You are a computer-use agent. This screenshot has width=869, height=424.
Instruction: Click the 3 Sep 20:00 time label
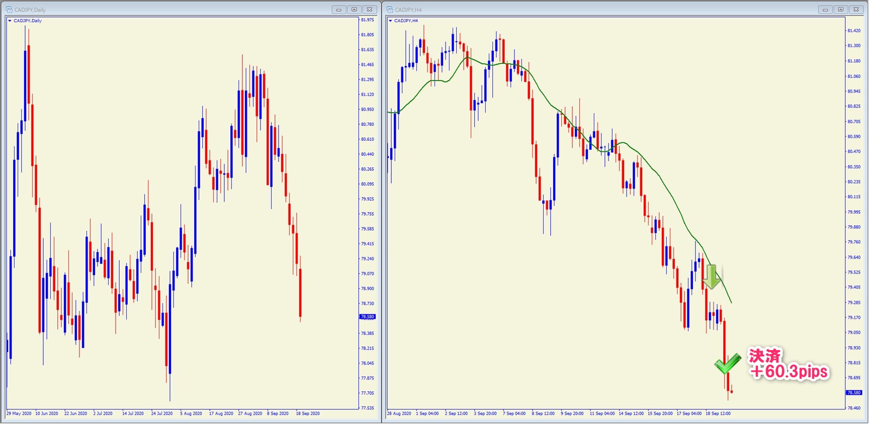[485, 413]
